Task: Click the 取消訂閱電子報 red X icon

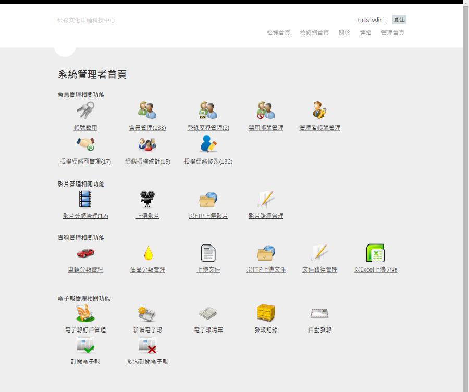Action: [x=147, y=345]
